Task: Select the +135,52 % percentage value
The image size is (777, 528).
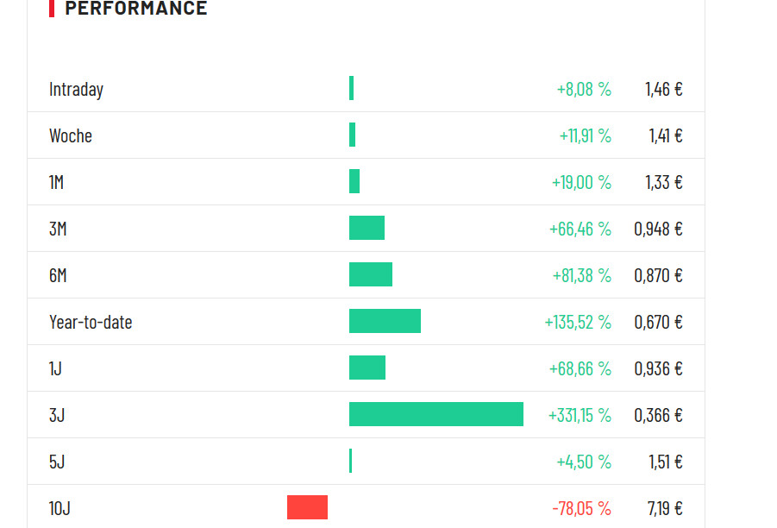Action: click(578, 323)
